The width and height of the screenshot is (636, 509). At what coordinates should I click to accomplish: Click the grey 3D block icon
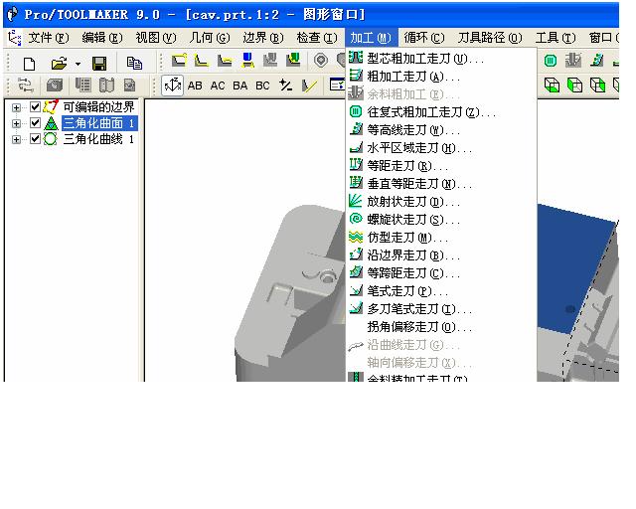[x=55, y=85]
